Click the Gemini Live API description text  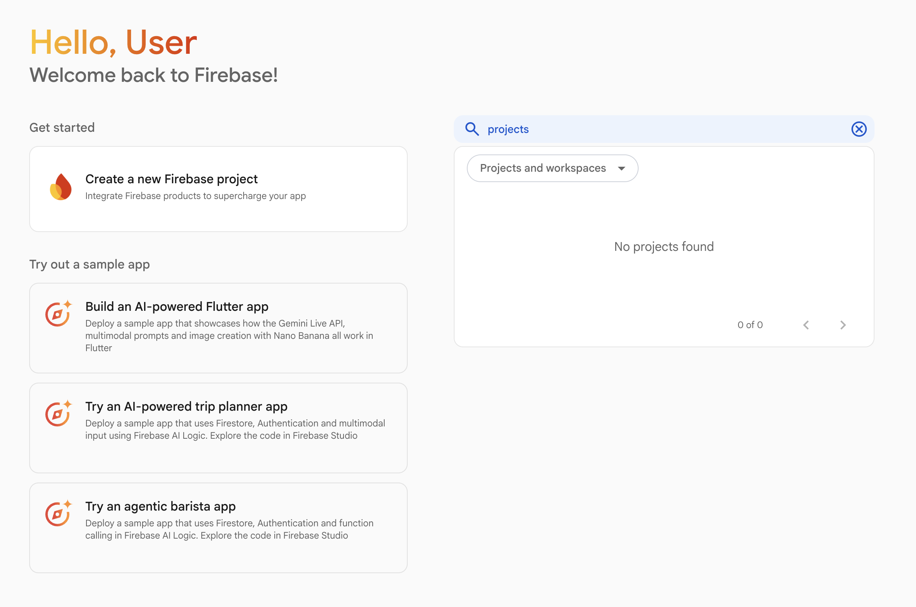(x=229, y=336)
